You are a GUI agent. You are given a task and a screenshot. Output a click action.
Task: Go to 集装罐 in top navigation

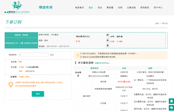(110, 7)
